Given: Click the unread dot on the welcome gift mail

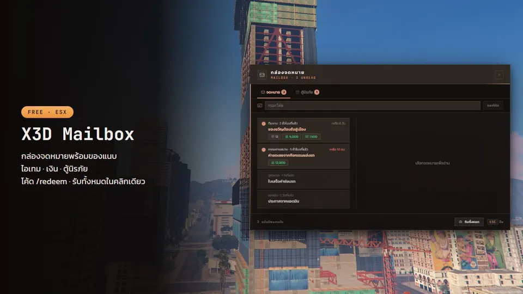Looking at the screenshot, I should coord(264,124).
